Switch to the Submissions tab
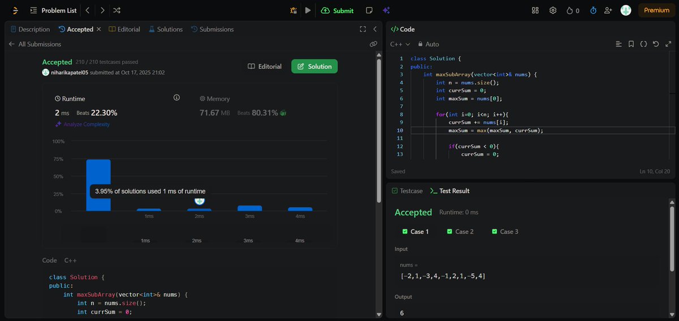679x321 pixels. pyautogui.click(x=212, y=29)
